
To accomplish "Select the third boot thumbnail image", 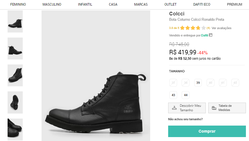I will (x=15, y=75).
